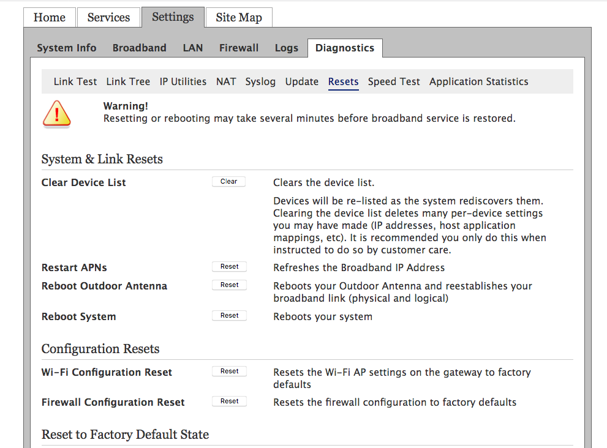
Task: Open the System Info section
Action: (x=66, y=48)
